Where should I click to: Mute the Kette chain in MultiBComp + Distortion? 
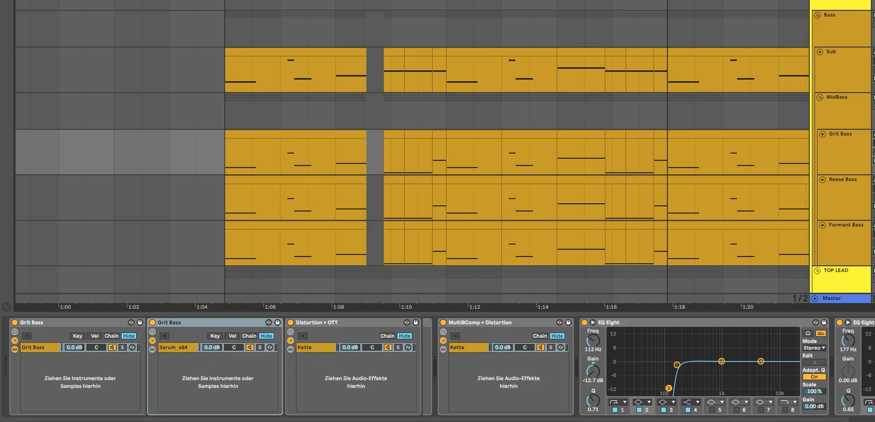click(540, 348)
